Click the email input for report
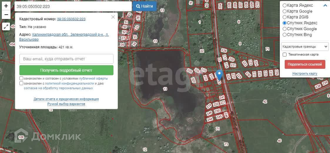330x153 pixels. point(66,59)
